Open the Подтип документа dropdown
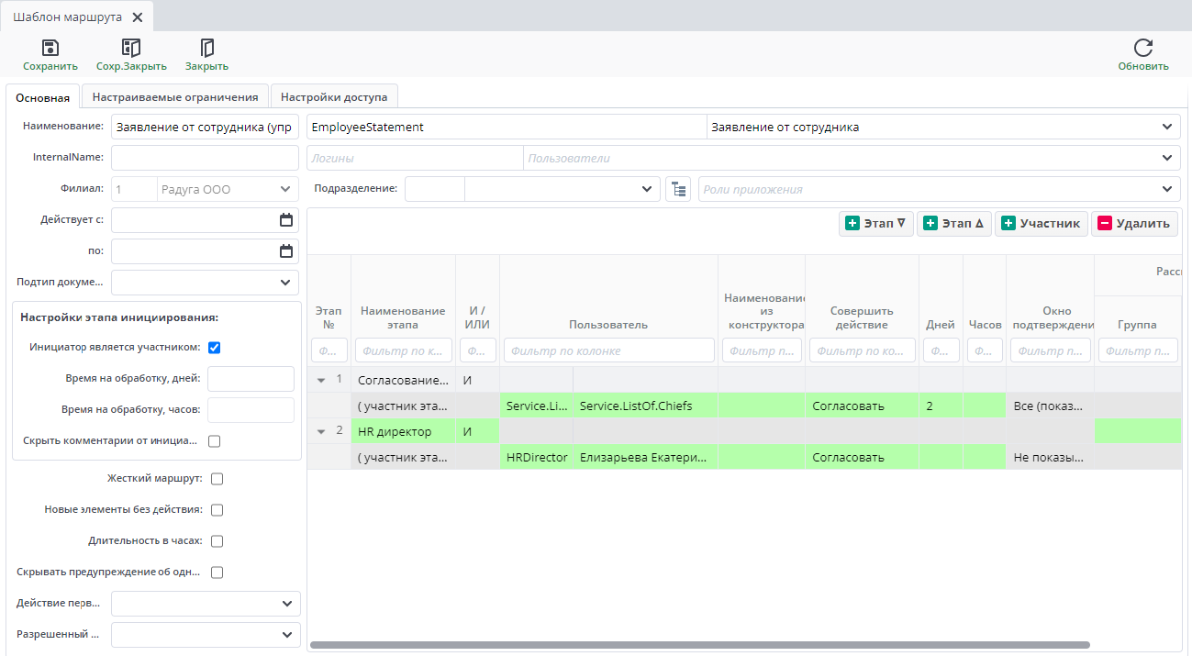This screenshot has height=656, width=1192. click(284, 283)
